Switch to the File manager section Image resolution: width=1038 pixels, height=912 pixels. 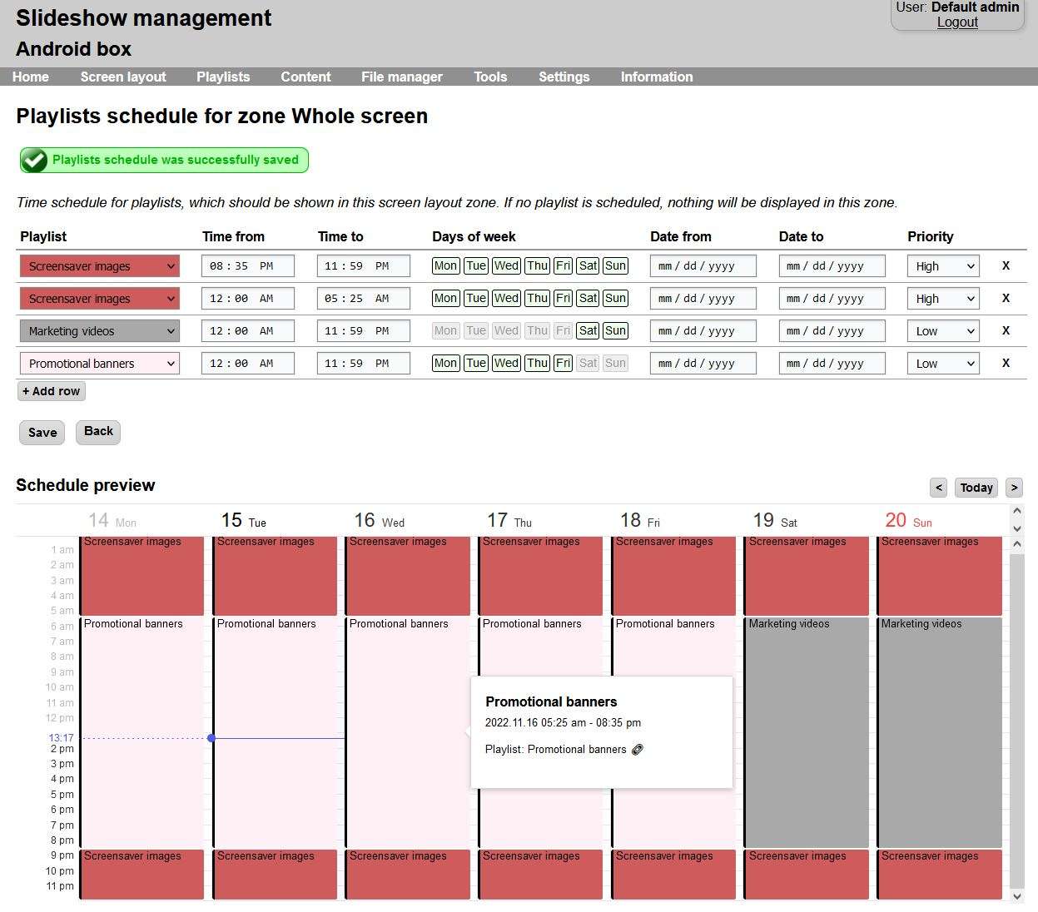[401, 77]
